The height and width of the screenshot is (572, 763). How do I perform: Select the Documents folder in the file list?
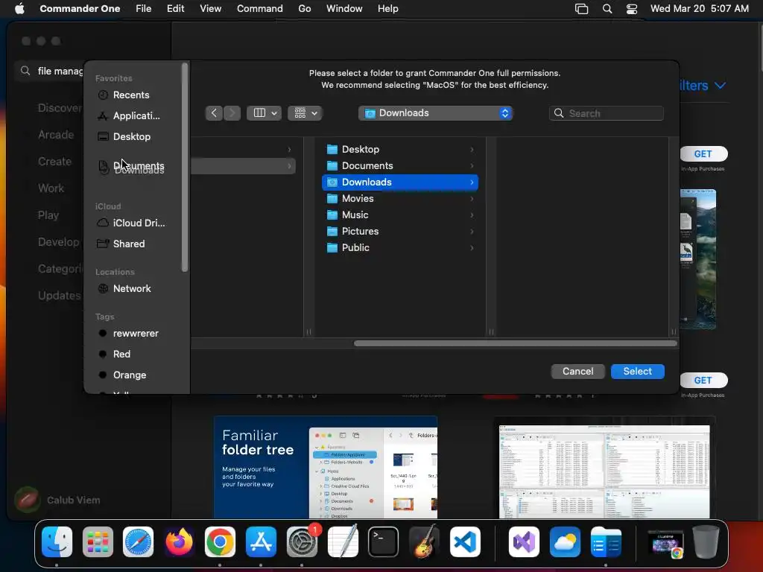click(400, 166)
